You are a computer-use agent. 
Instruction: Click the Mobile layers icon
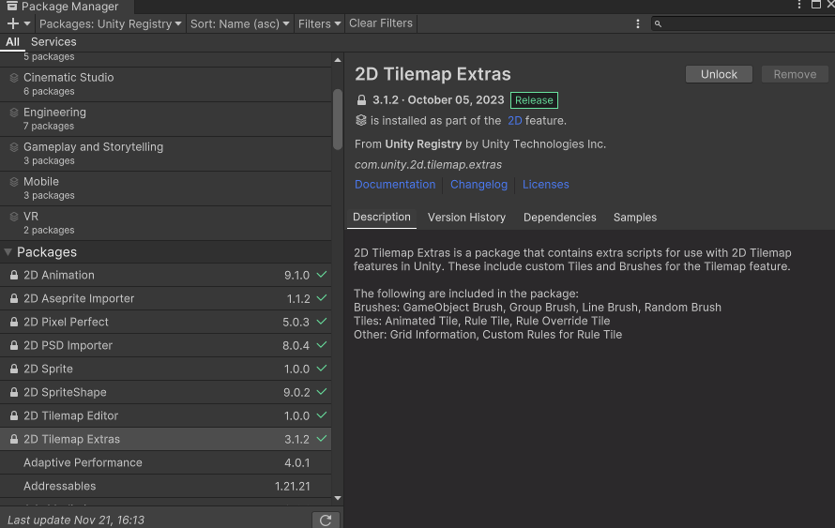[x=14, y=182]
